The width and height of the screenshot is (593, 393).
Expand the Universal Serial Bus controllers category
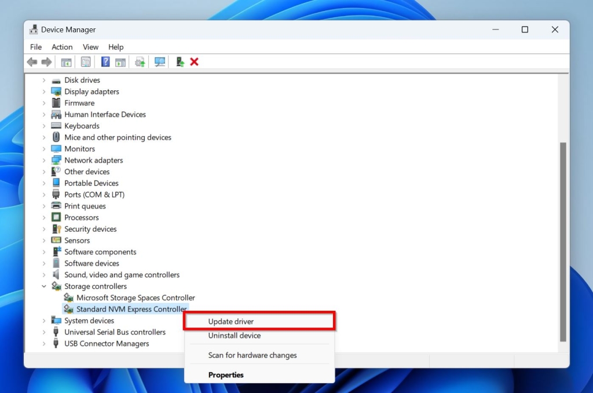click(x=45, y=332)
